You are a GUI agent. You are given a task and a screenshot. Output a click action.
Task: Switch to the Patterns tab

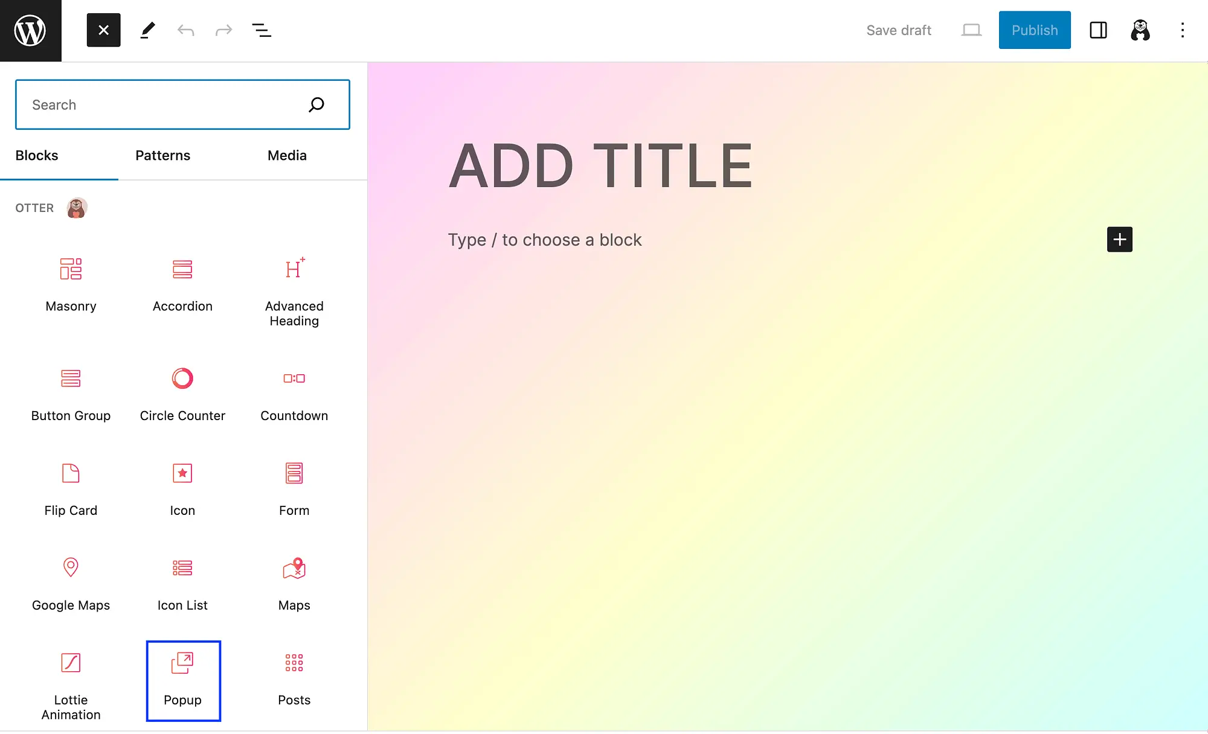(163, 155)
